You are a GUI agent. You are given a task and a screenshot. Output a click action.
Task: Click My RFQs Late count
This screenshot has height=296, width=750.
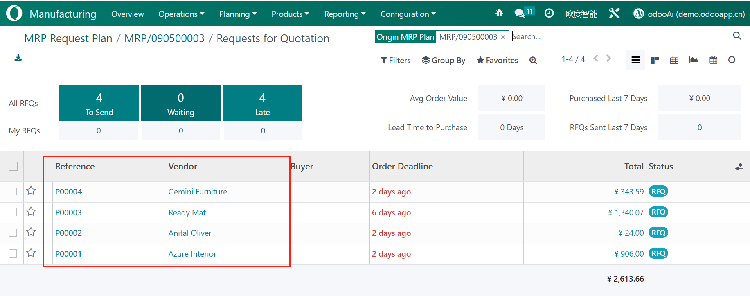[x=263, y=131]
